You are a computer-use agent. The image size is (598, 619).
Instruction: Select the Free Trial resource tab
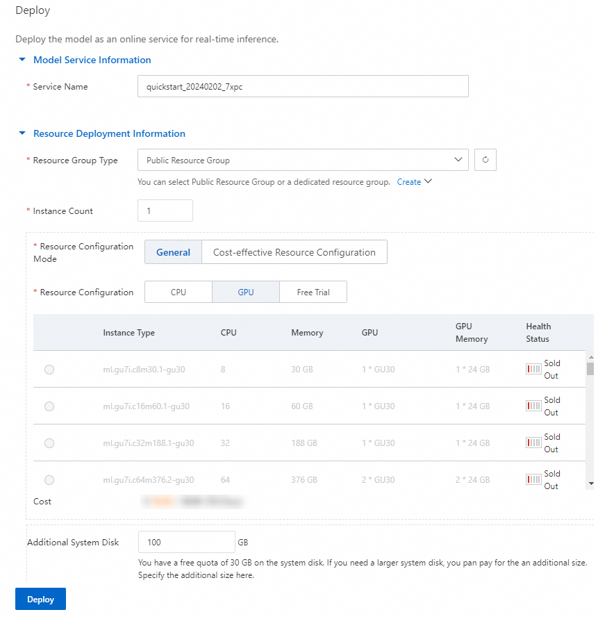[313, 292]
